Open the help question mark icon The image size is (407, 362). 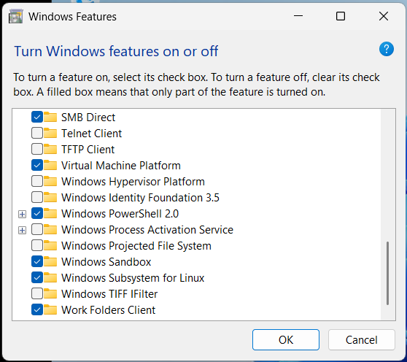click(387, 49)
